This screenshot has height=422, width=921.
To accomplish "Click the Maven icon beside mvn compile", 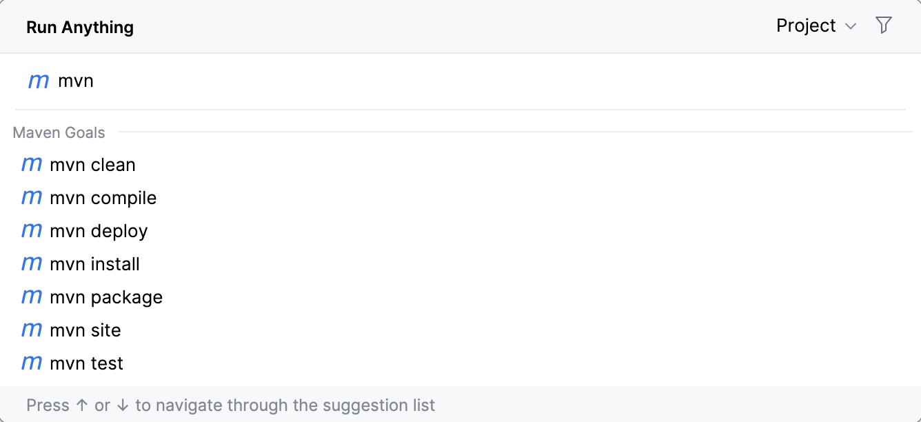I will pos(32,198).
